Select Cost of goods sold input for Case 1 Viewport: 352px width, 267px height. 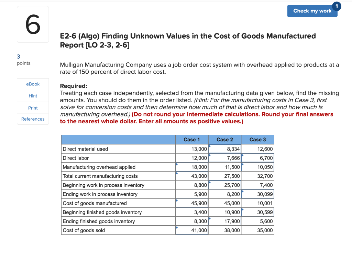tap(192, 230)
